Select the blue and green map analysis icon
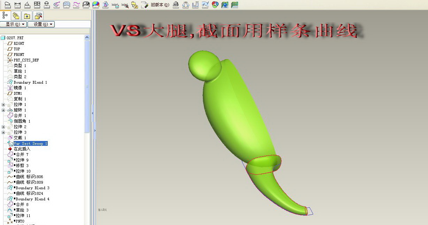 pyautogui.click(x=225, y=5)
